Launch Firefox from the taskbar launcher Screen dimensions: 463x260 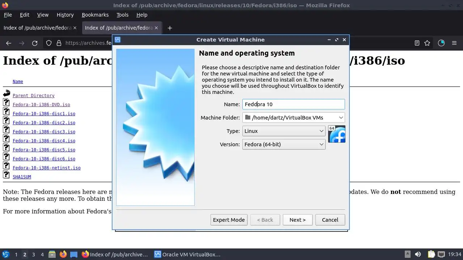coord(63,254)
